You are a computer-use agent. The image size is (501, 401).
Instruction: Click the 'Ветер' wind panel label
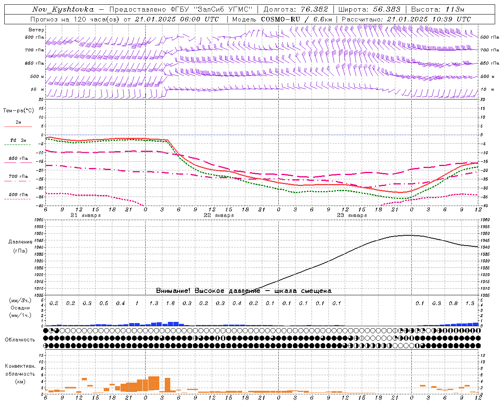(36, 30)
